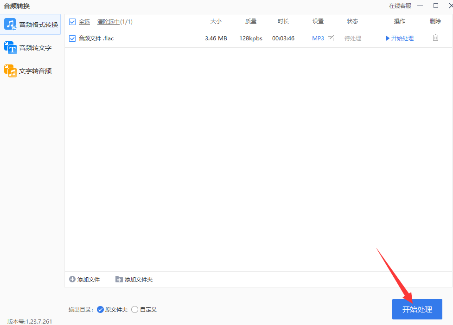Switch to 文字转音频 tab label
Image resolution: width=453 pixels, height=325 pixels.
click(35, 71)
